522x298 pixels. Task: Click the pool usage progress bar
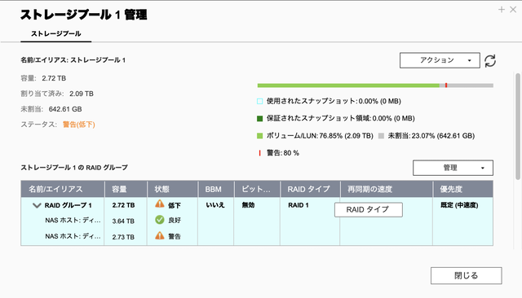pyautogui.click(x=375, y=85)
